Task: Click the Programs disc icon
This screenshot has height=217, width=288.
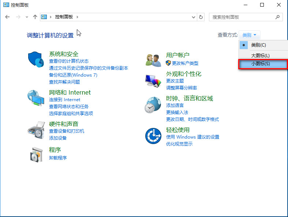Action: (x=36, y=155)
